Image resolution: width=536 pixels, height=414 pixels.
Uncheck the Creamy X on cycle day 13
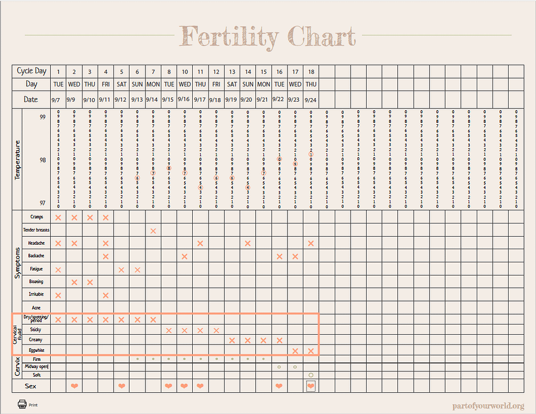[x=232, y=340]
